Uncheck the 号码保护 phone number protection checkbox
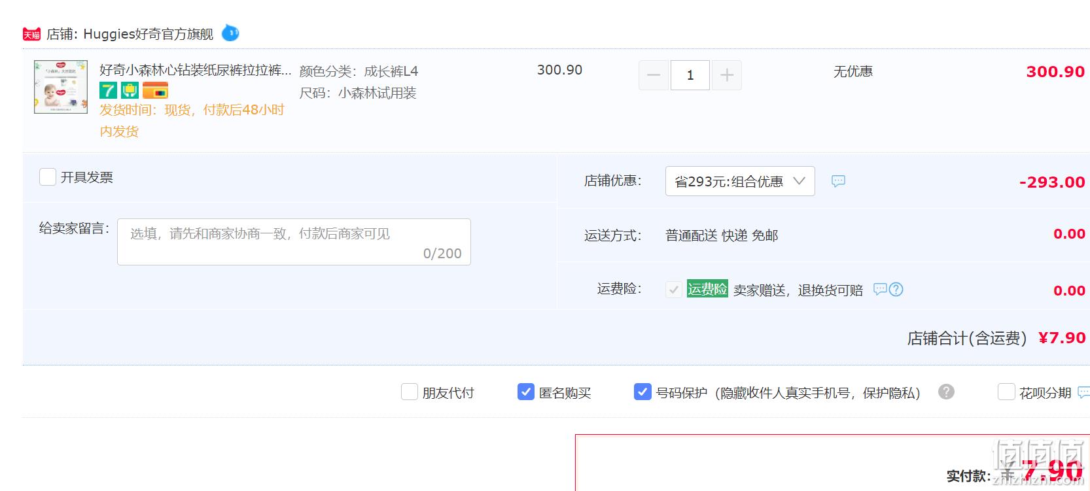The image size is (1090, 491). (x=642, y=392)
